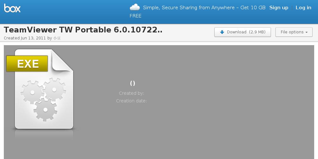Download the 2.9 MB file

point(243,32)
